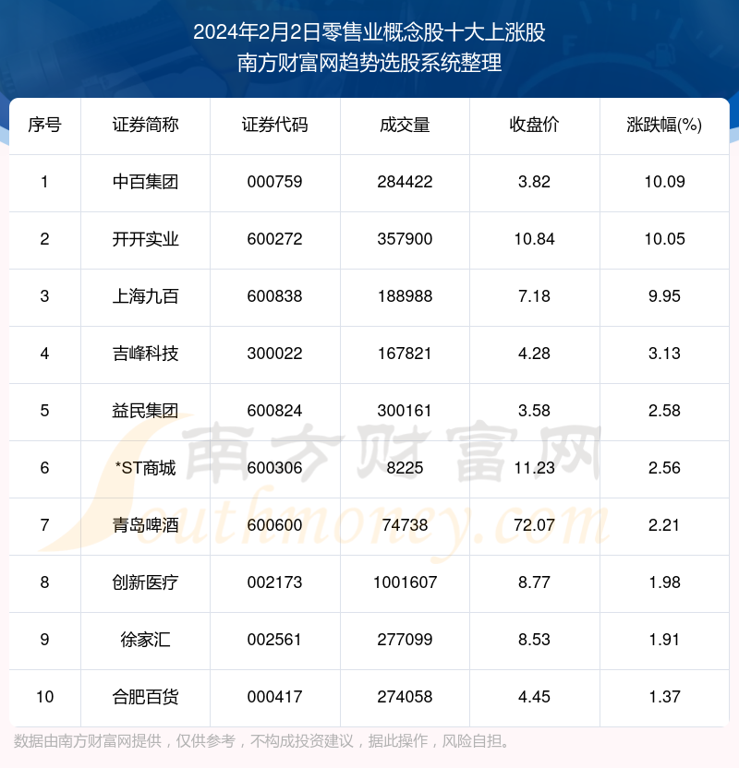Click the subtitle 南方财富网趋势选股系统整理
Viewport: 739px width, 768px height.
pyautogui.click(x=369, y=63)
